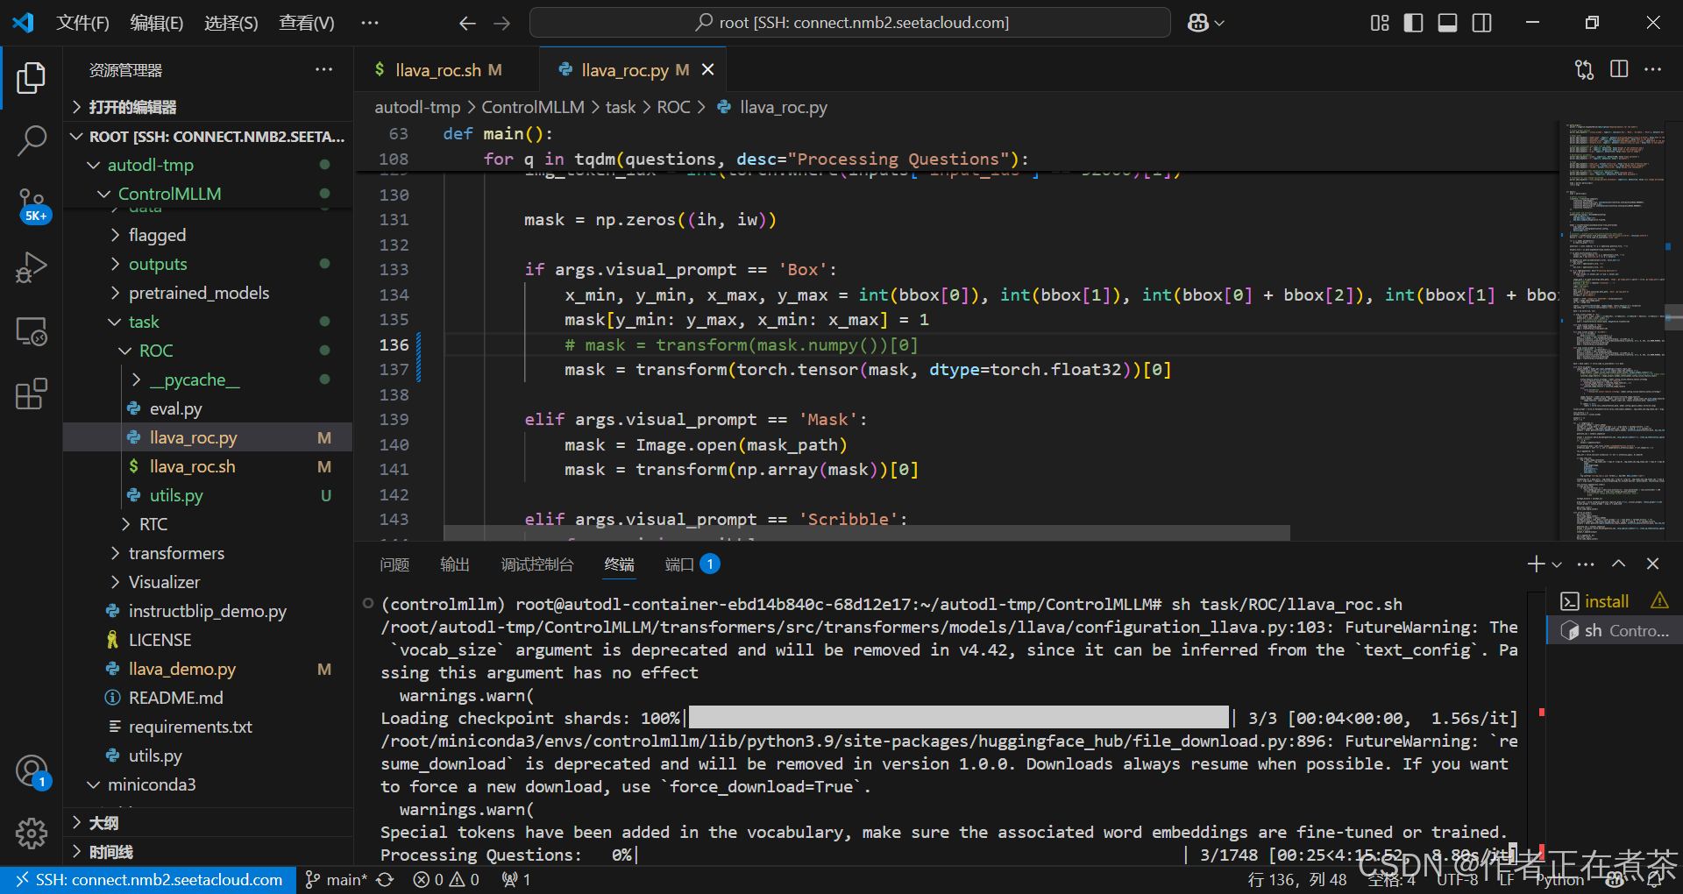Screen dimensions: 1683x894
Task: Go forward with the navigation arrow
Action: point(501,23)
